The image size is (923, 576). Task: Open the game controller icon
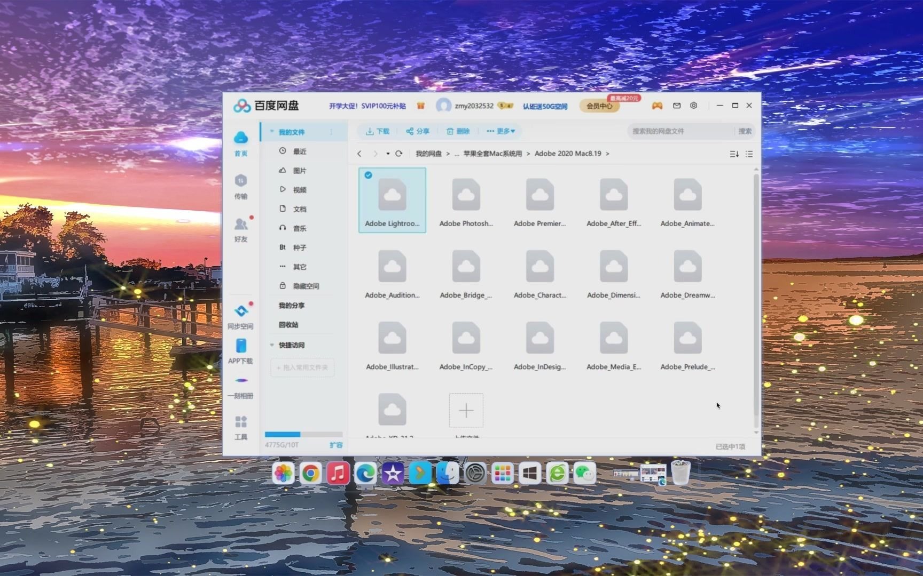(x=657, y=106)
